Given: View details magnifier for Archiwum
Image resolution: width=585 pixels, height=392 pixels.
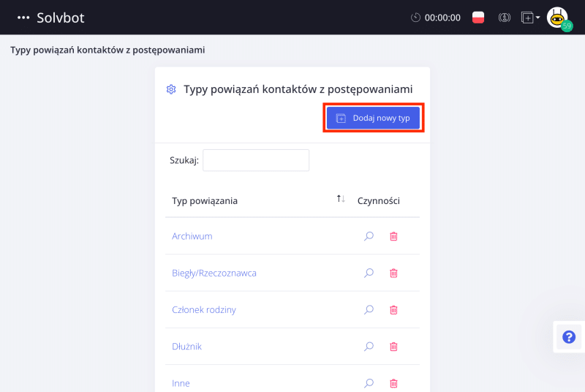Looking at the screenshot, I should tap(369, 236).
